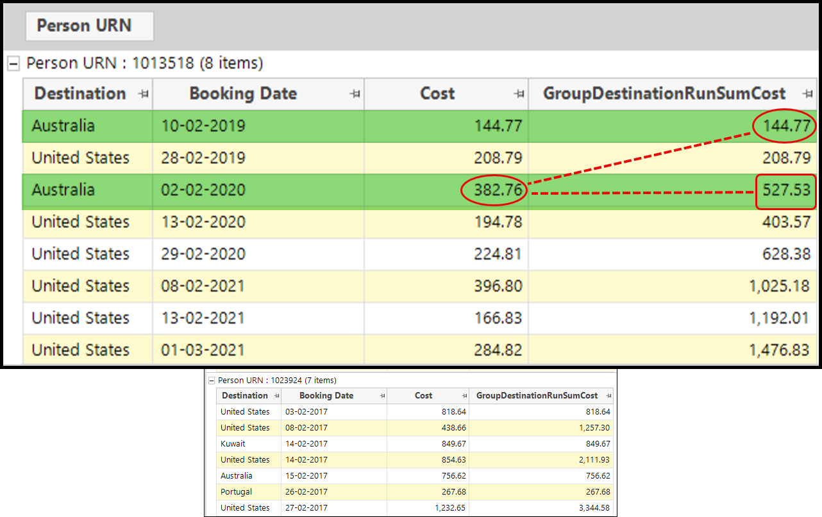Click the Person URN : 1013518 (8 items) group label
The height and width of the screenshot is (517, 822).
tap(145, 63)
